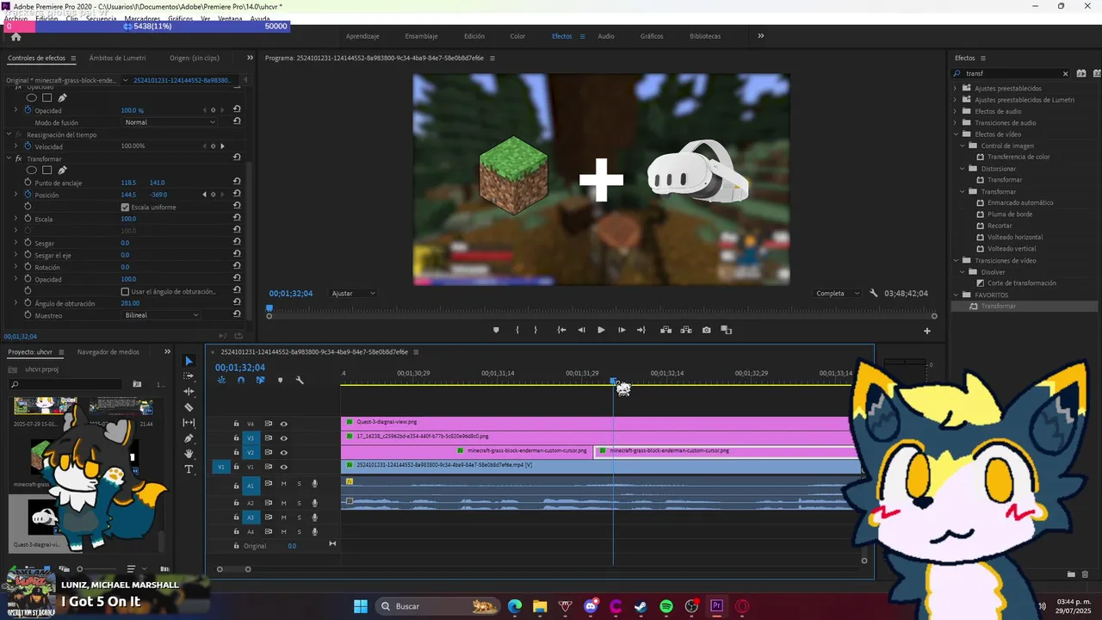
Task: Switch to the Edición workspace
Action: pos(474,36)
